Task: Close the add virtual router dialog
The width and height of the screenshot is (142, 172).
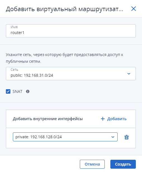Action: coord(134,9)
